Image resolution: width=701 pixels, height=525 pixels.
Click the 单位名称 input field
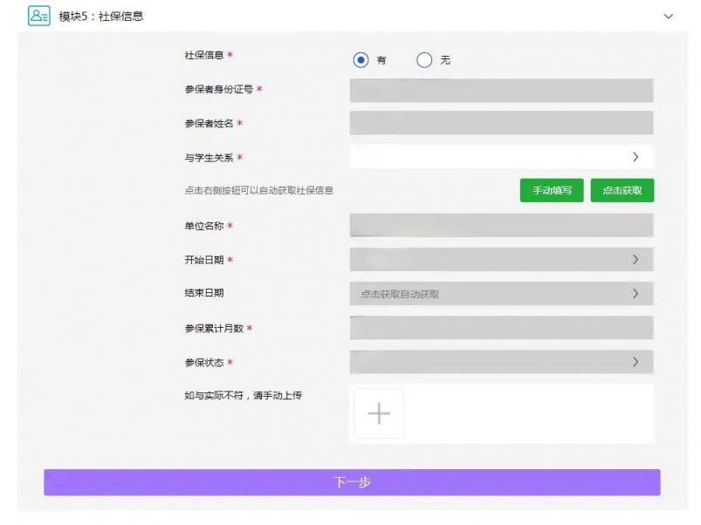tap(501, 225)
